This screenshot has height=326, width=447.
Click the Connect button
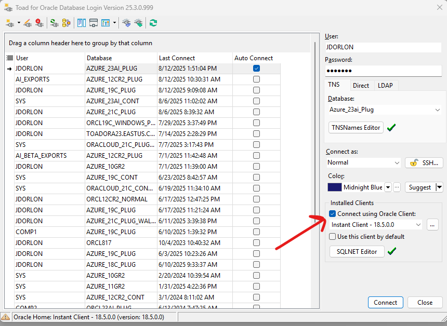click(x=386, y=302)
